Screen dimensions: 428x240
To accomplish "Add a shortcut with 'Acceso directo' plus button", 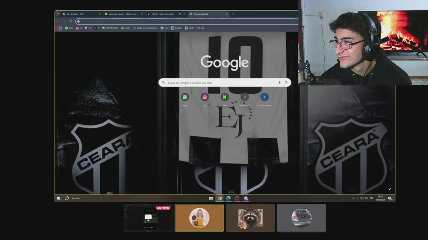I will tap(264, 100).
